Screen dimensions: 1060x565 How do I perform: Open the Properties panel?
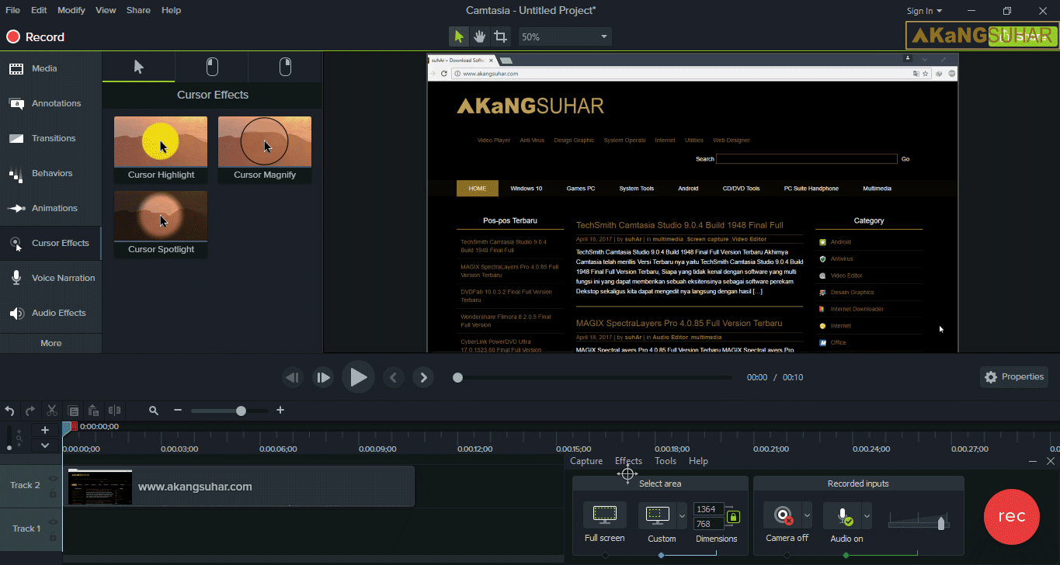(x=1014, y=377)
